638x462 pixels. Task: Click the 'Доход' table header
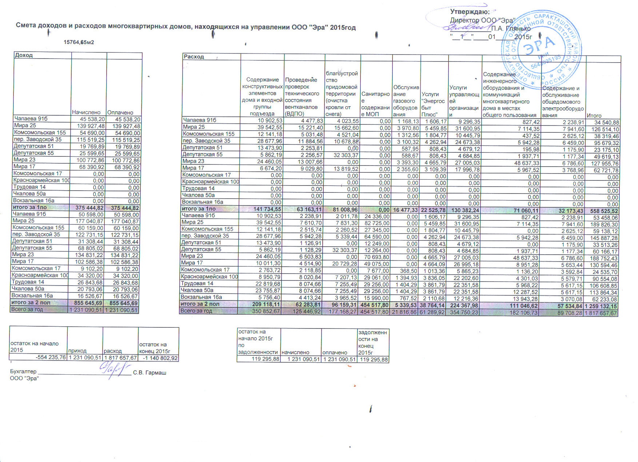(24, 55)
